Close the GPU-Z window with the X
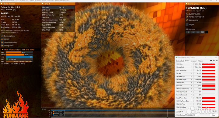The image size is (219, 118). (216, 57)
